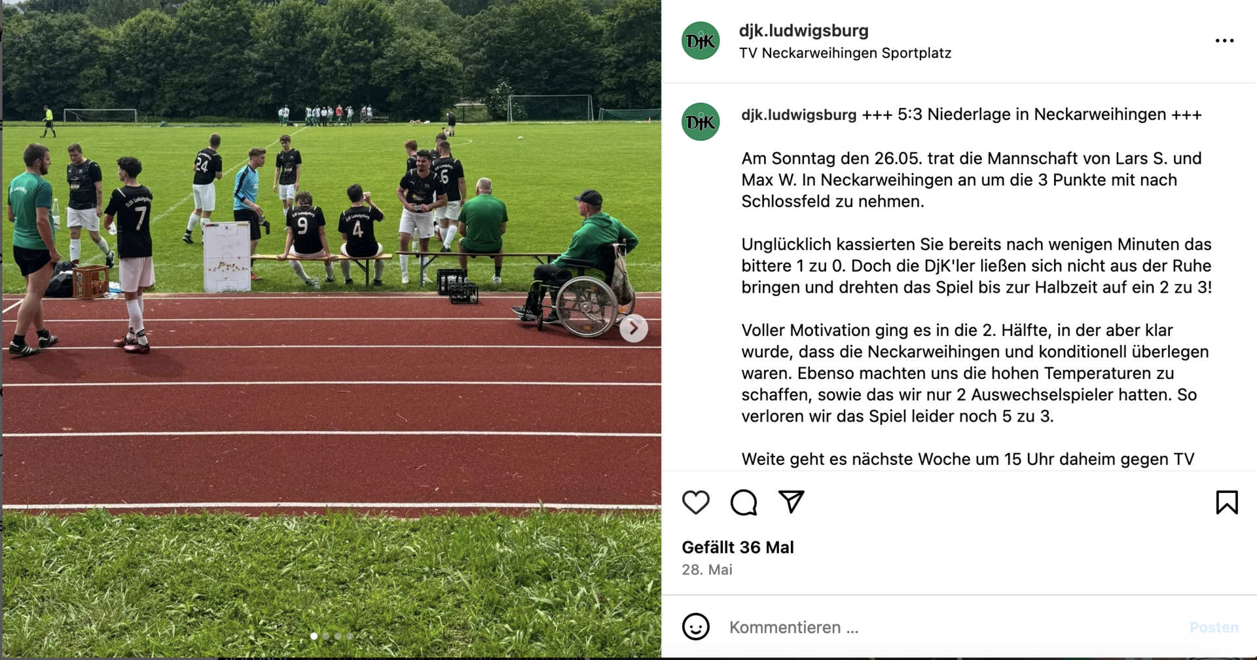Open djk.ludwigsburg profile from header username

point(803,30)
